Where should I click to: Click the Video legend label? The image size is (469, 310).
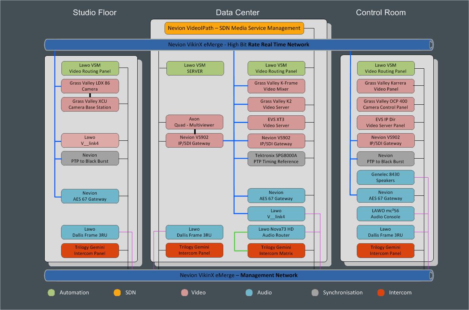(199, 293)
